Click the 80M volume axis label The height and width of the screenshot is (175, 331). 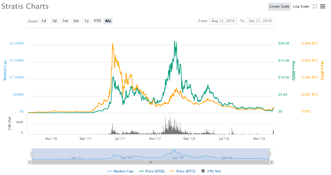point(20,122)
